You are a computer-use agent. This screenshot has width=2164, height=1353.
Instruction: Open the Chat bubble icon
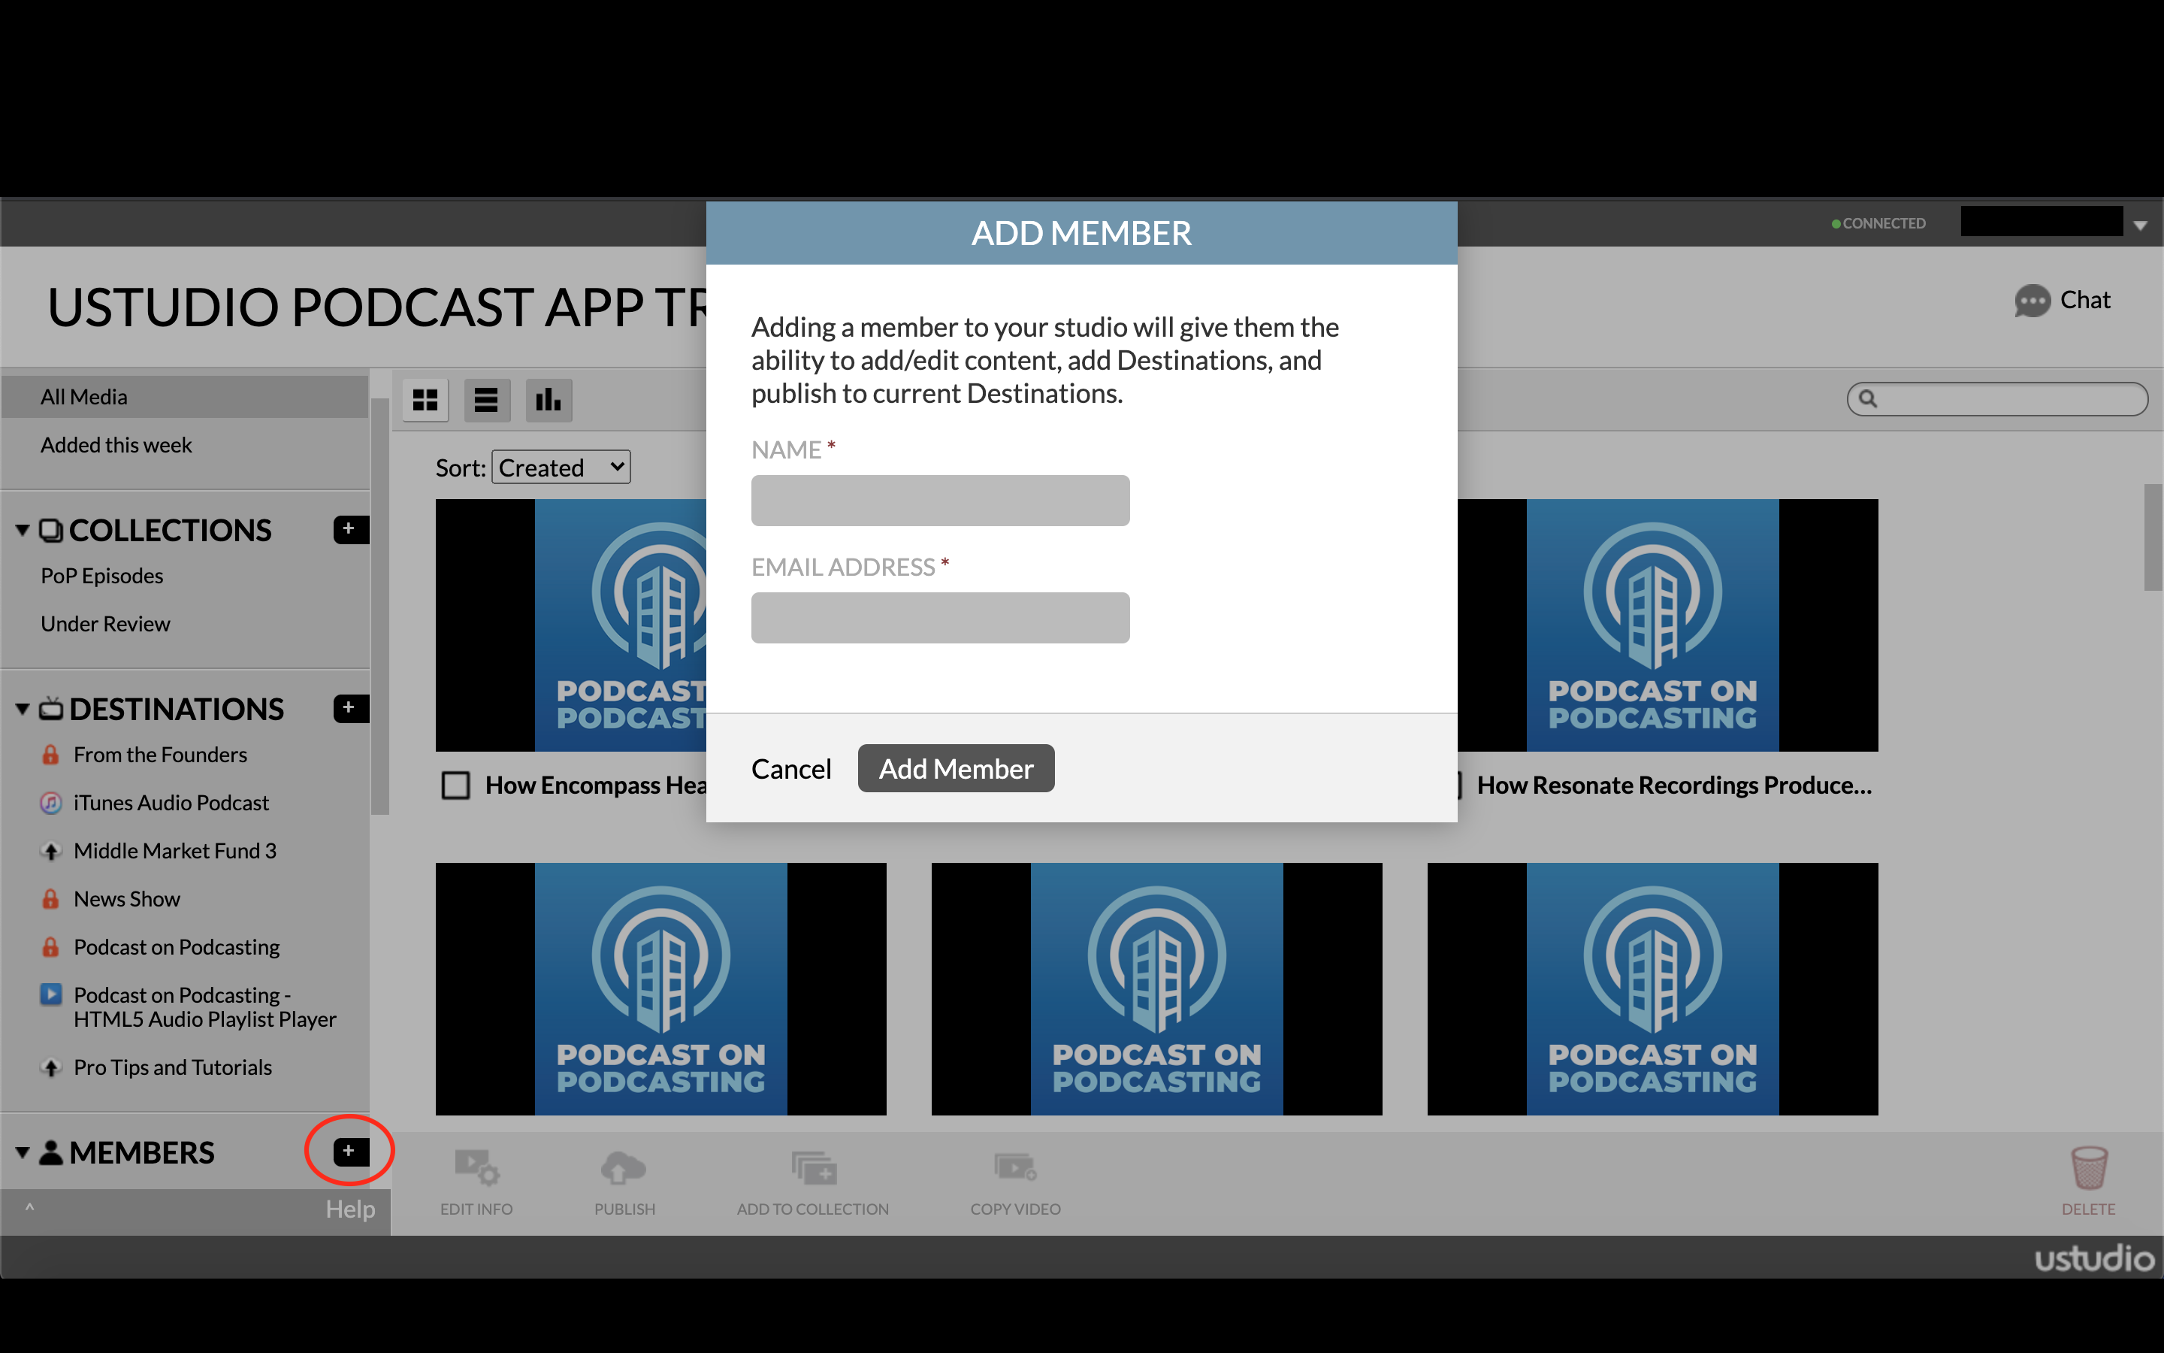[x=2032, y=301]
